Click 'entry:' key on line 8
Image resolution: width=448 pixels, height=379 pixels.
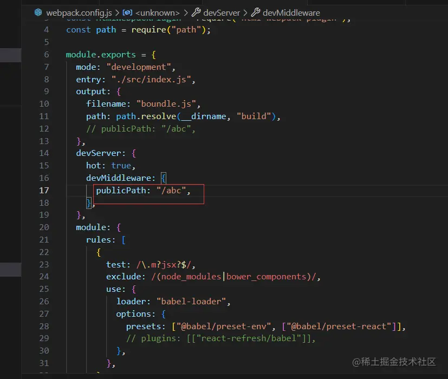tap(90, 80)
